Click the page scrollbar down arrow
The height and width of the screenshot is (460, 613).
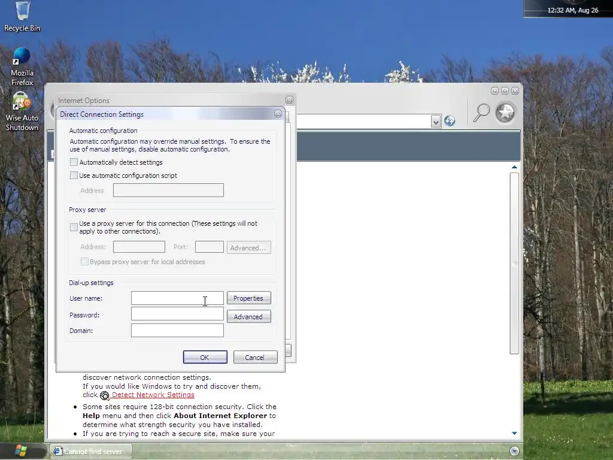tap(514, 433)
